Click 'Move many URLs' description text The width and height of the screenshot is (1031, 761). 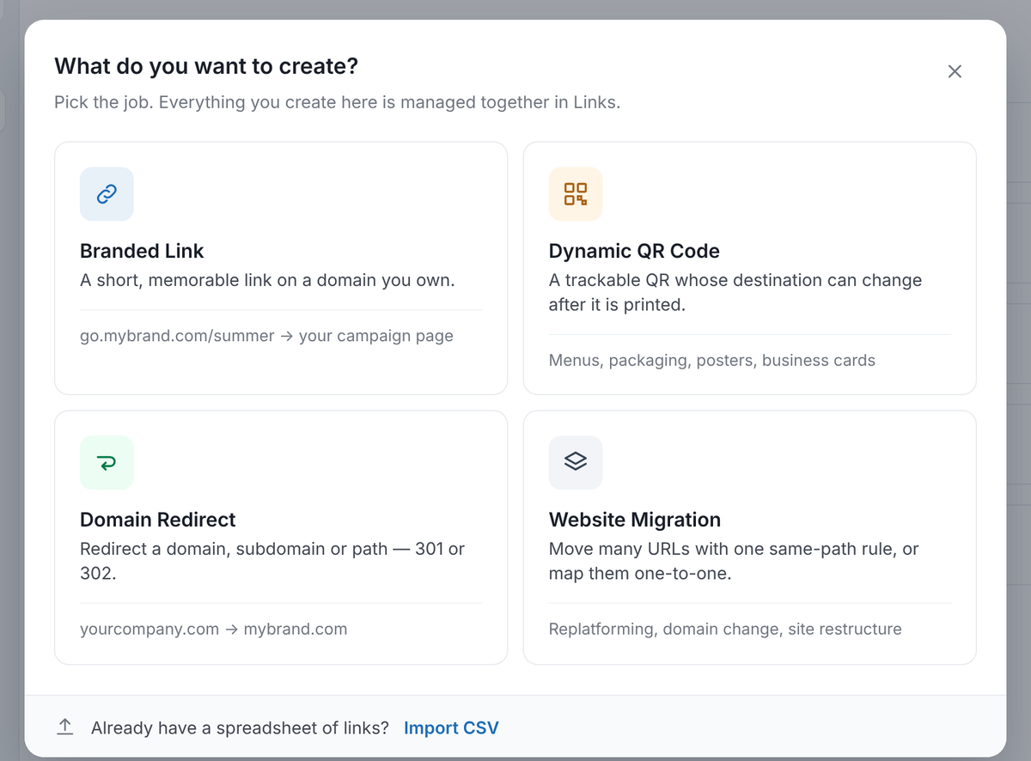click(734, 561)
